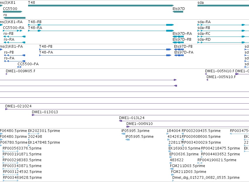The height and width of the screenshot is (182, 249).
Task: Select the CG5500 gene label
Action: [10, 8]
